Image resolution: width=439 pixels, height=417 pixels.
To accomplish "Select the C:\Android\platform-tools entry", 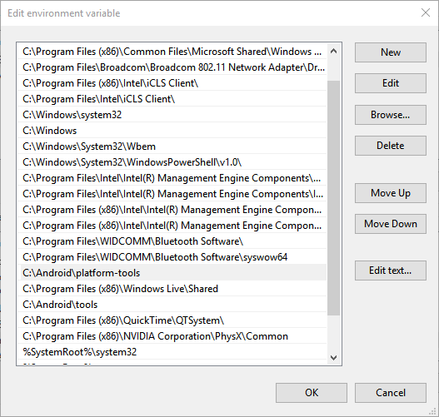I will pyautogui.click(x=172, y=273).
